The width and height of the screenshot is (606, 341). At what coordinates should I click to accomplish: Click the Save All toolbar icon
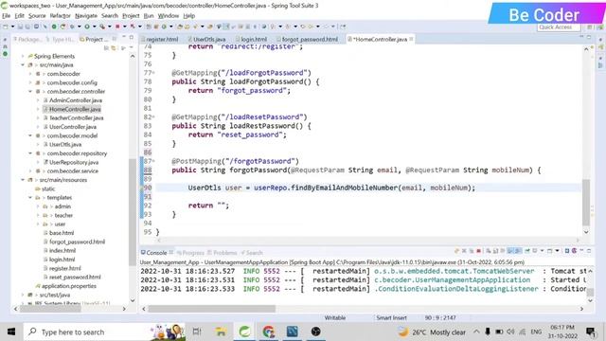[27, 27]
